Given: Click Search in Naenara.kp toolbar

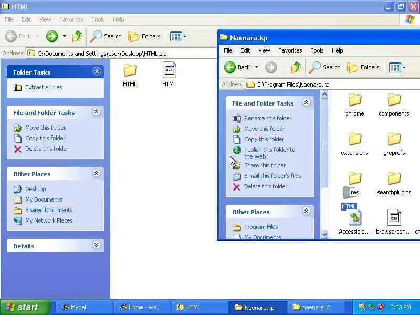Looking at the screenshot, I should coord(324,67).
